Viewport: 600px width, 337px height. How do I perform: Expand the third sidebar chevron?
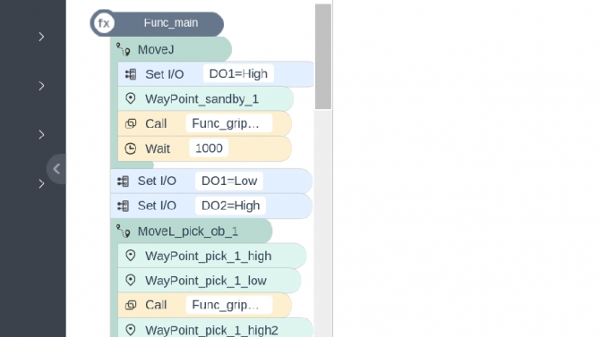click(x=41, y=135)
